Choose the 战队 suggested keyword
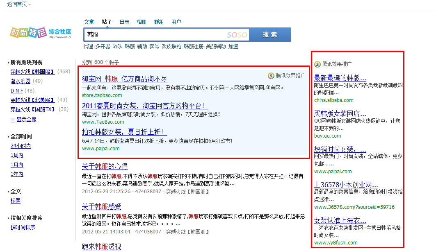Screen dimensions: 436x251 pyautogui.click(x=117, y=46)
